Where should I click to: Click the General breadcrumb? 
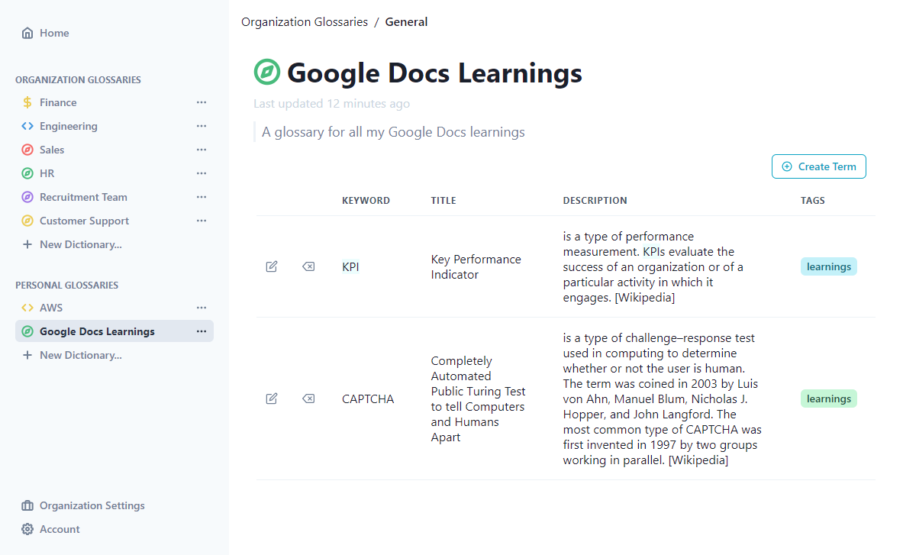tap(406, 22)
